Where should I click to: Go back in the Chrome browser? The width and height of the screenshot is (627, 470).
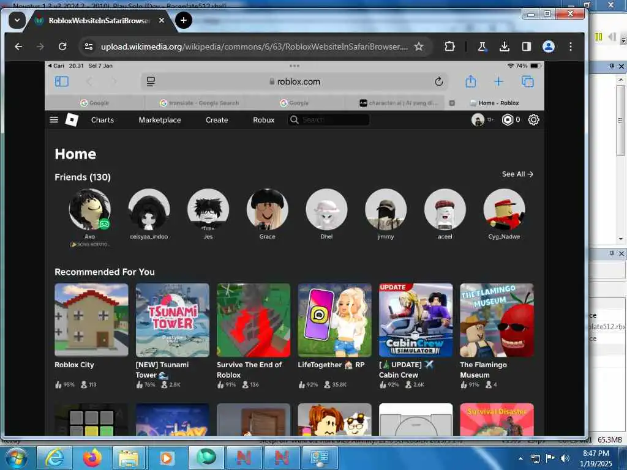(18, 47)
